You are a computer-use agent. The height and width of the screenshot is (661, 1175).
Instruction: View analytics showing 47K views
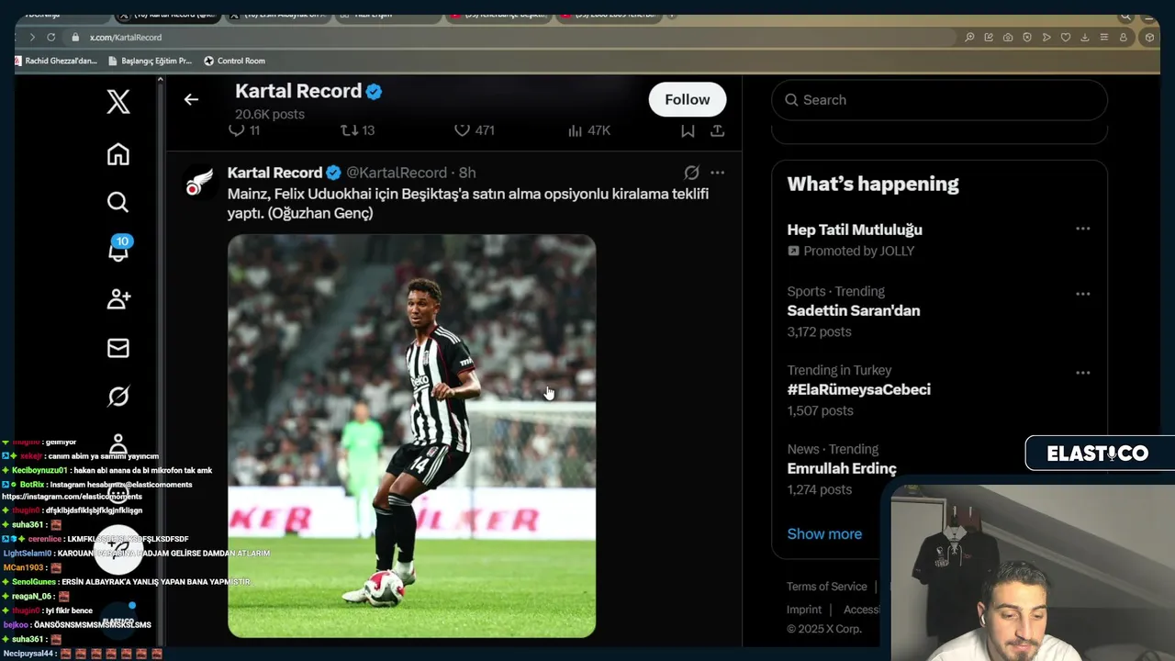588,130
